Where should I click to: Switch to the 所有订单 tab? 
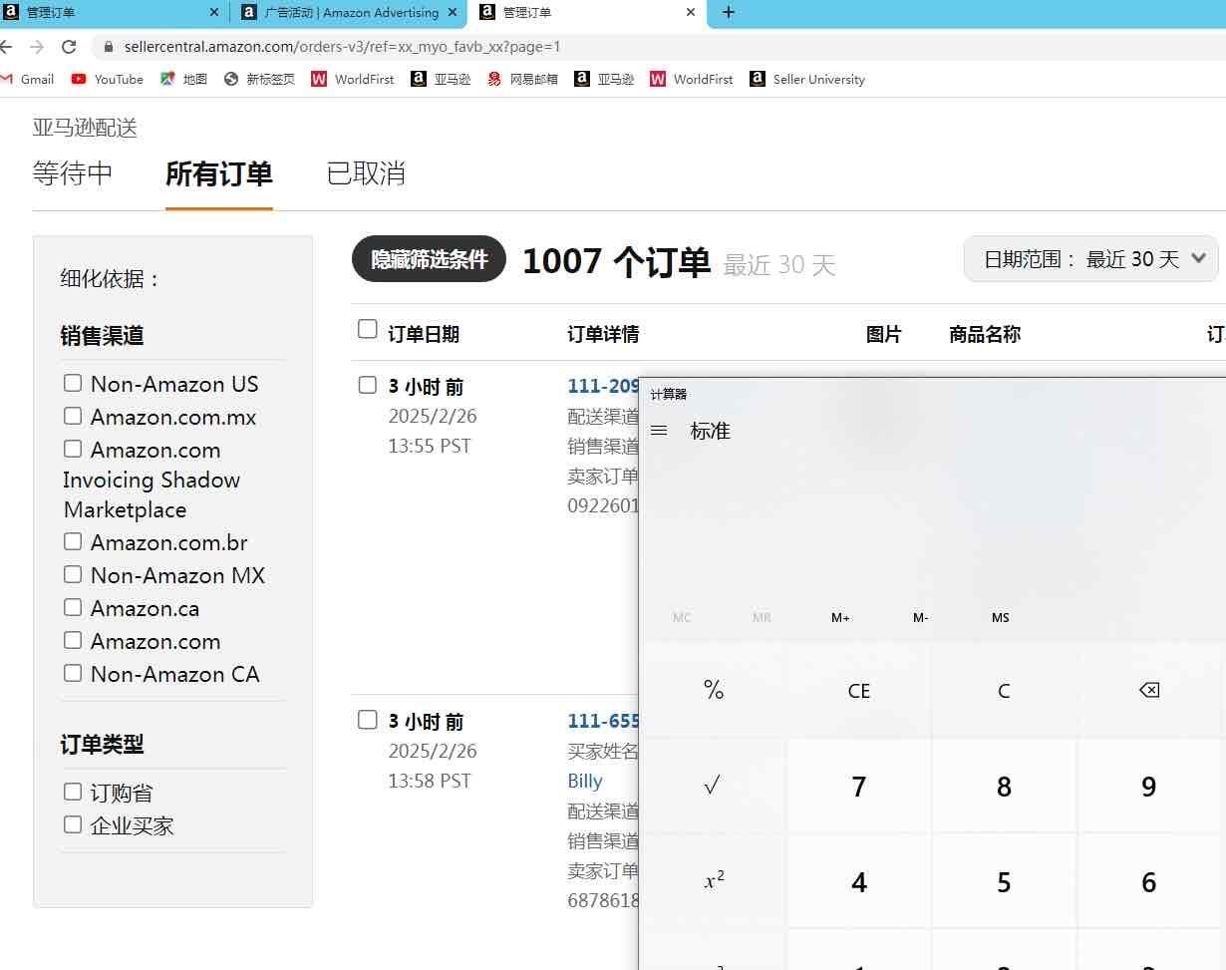tap(219, 173)
